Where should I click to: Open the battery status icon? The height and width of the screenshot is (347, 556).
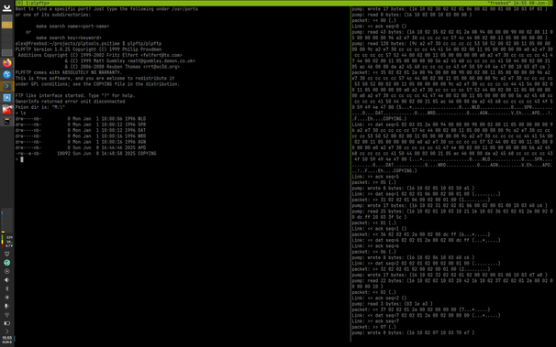(6, 323)
